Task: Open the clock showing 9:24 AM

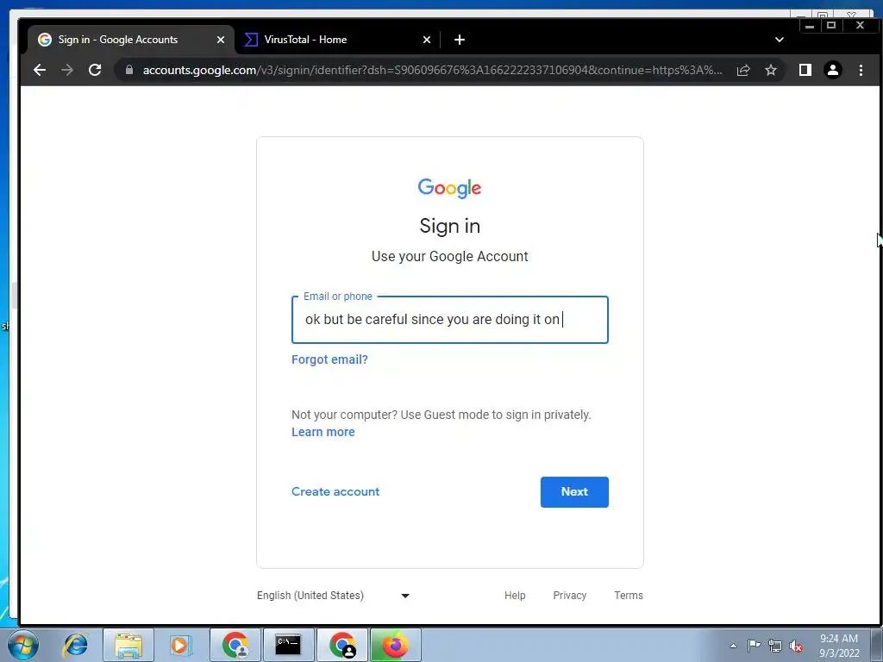Action: 839,646
